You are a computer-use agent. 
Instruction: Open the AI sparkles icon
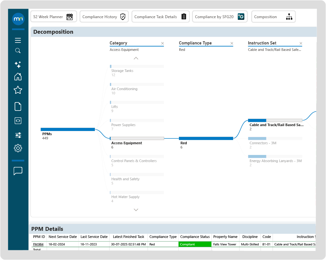pos(18,65)
